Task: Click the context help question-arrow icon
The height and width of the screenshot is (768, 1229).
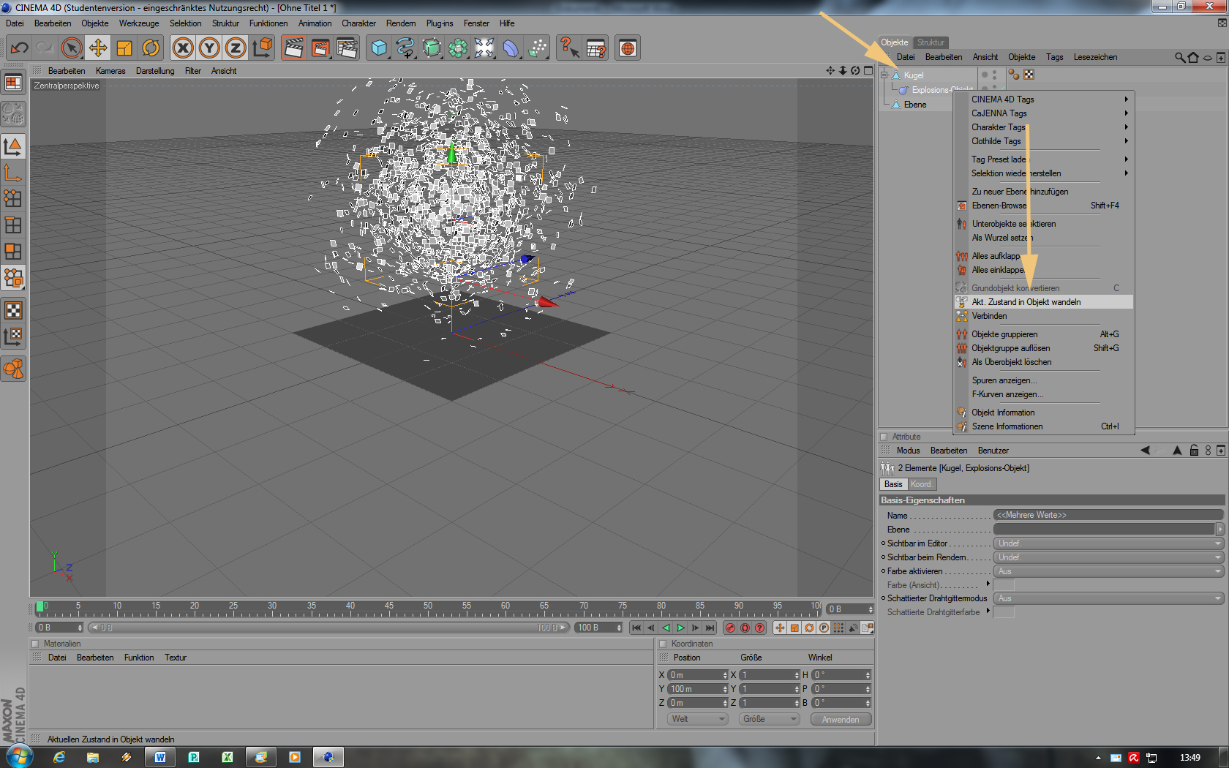Action: (569, 48)
